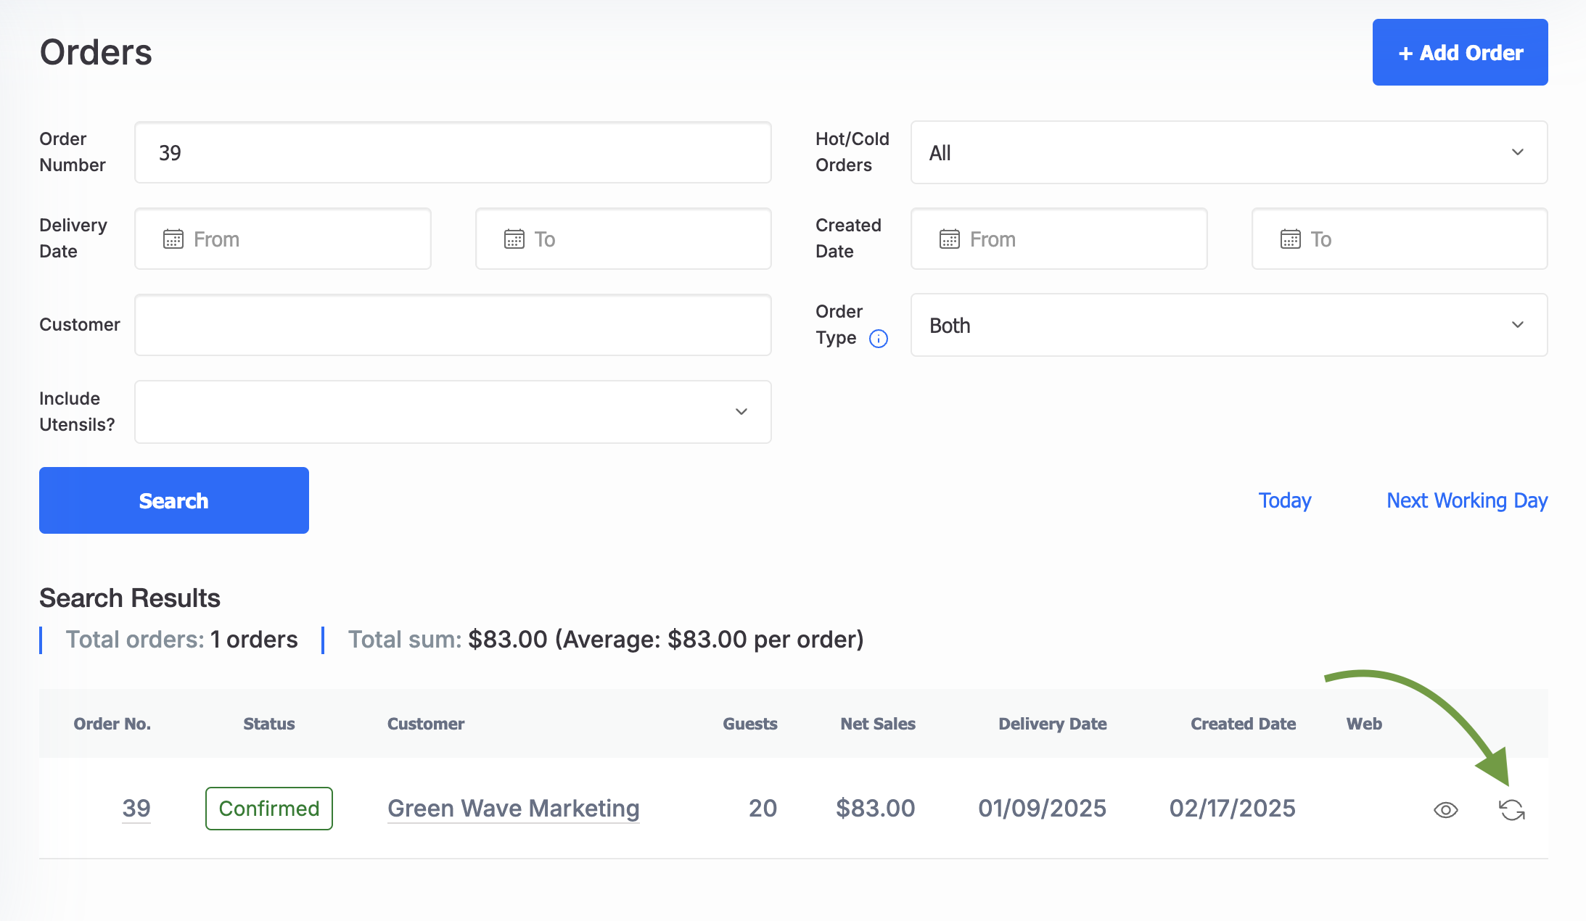Click the Net Sales column header
The width and height of the screenshot is (1586, 921).
878,724
